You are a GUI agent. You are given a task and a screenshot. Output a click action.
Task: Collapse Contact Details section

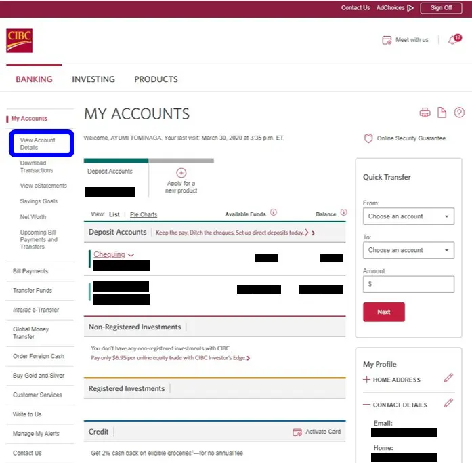point(366,405)
